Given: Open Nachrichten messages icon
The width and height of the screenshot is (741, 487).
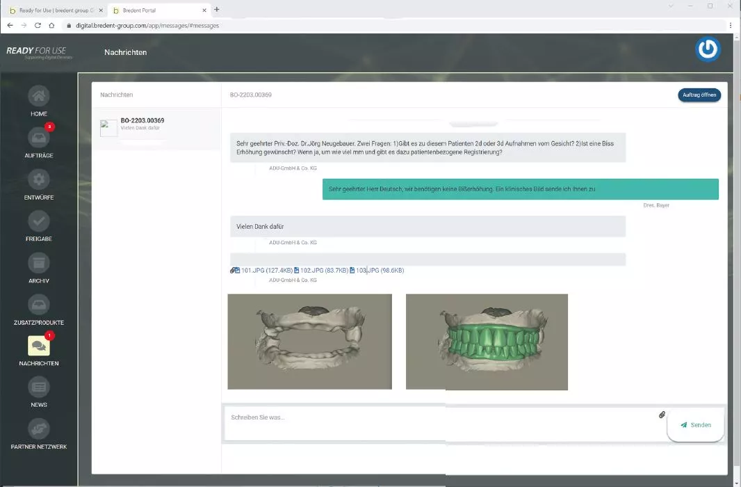Looking at the screenshot, I should click(x=39, y=346).
